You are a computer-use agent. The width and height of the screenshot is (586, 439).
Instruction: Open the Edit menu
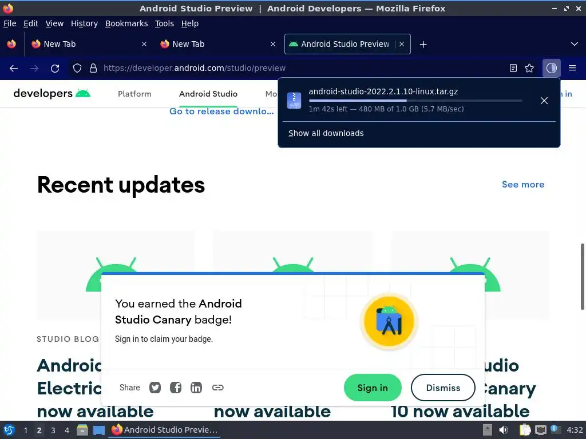(x=31, y=23)
